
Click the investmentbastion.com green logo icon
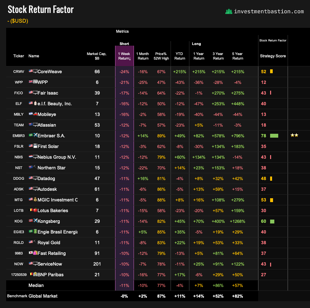229,11
